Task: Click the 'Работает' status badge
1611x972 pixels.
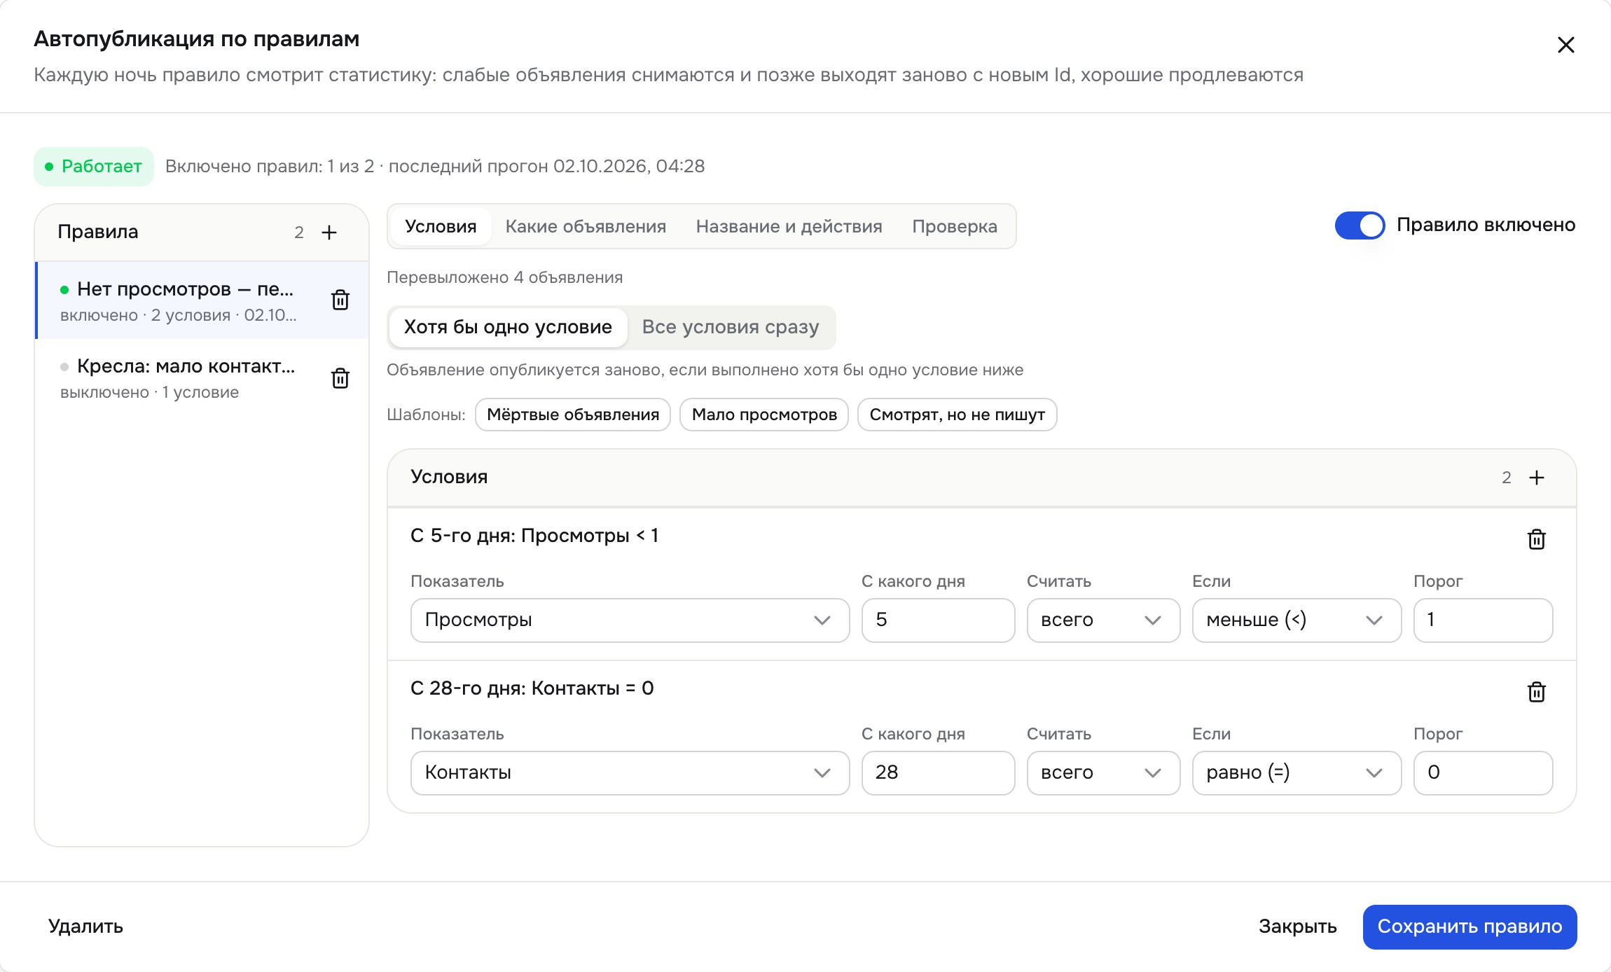Action: (94, 167)
